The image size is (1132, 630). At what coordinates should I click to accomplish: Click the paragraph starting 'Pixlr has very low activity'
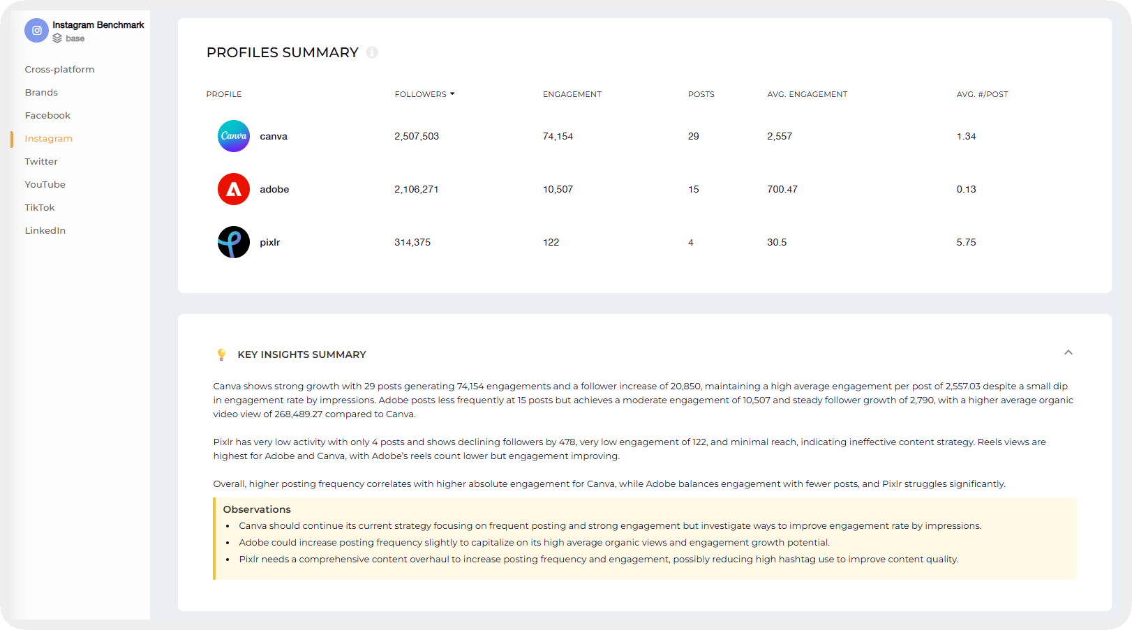tap(630, 449)
